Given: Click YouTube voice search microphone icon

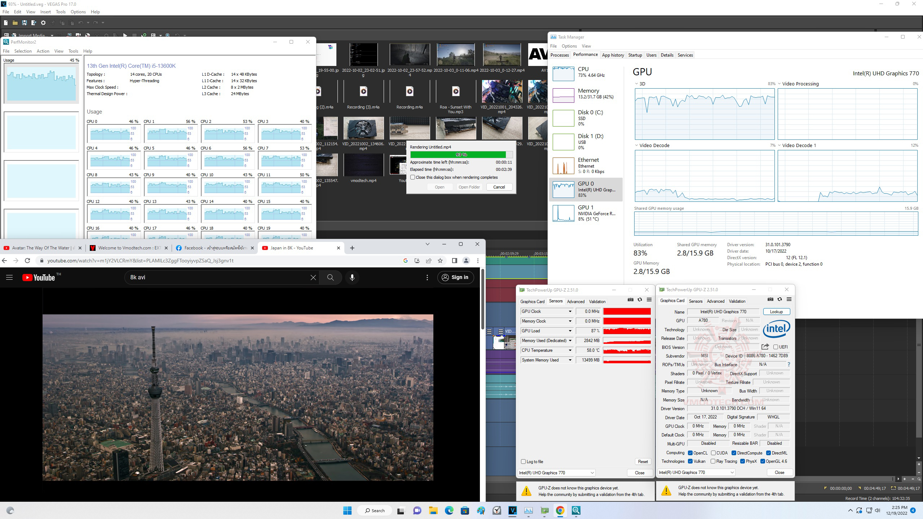Looking at the screenshot, I should [352, 277].
